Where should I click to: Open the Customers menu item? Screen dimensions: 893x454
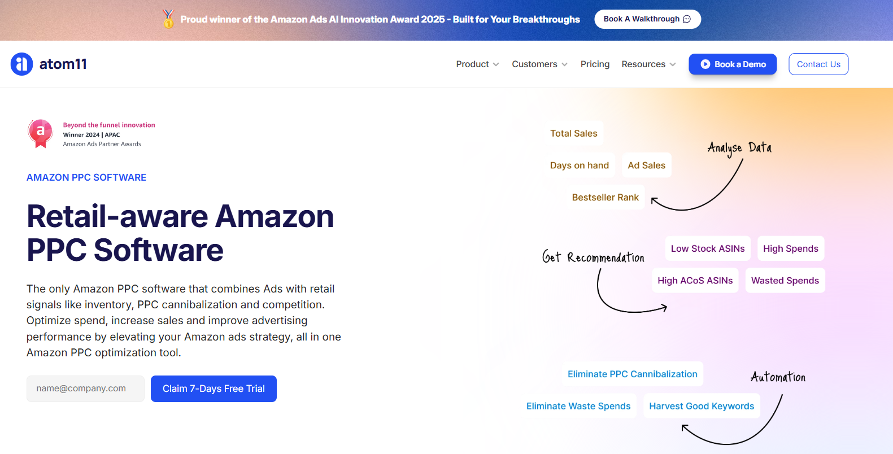pyautogui.click(x=534, y=64)
